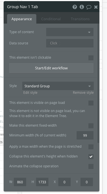Screen dimensions: 107x194
Task: Click the Minimum width value field
Action: coord(85,135)
